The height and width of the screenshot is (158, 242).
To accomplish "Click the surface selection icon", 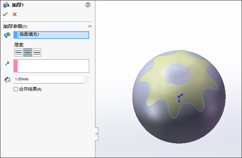I will pos(7,35).
